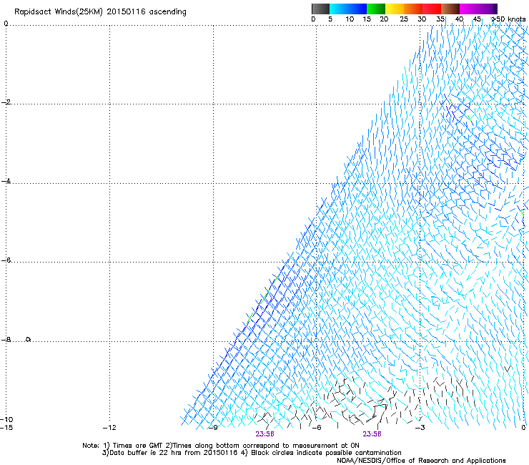Click the '15' label under the color bar
This screenshot has width=529, height=465.
click(367, 19)
